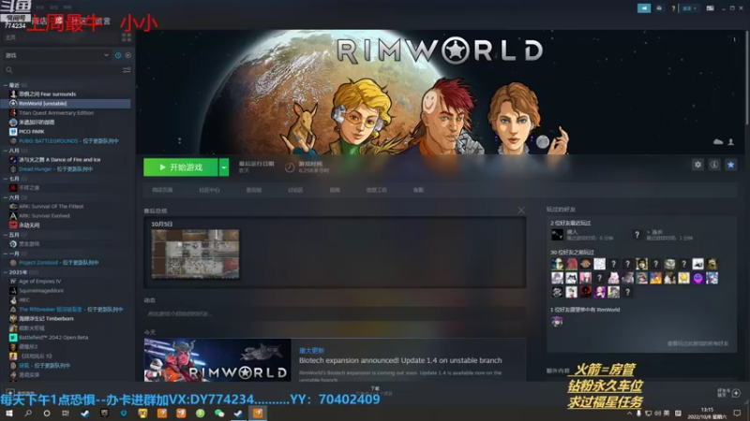Select Dread Hunger in the library
This screenshot has height=421, width=750.
(x=55, y=169)
